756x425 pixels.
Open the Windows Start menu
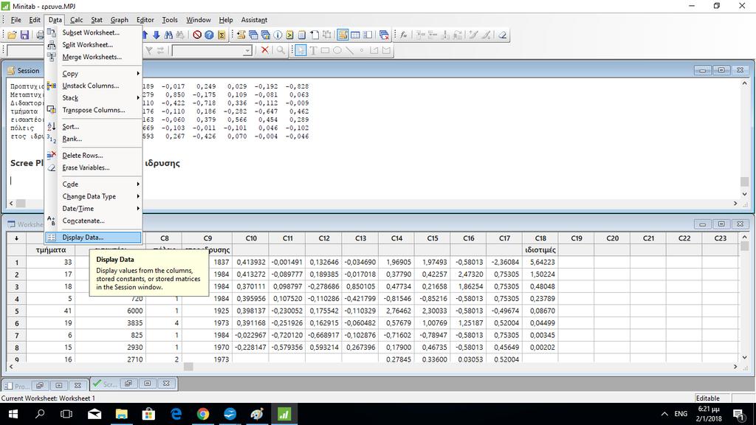(13, 414)
